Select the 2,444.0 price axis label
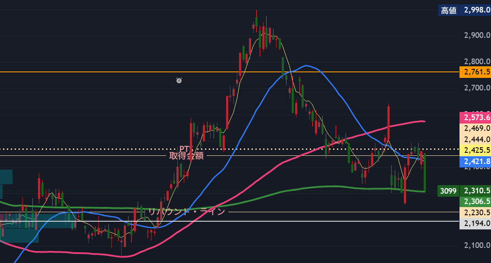 click(x=475, y=139)
